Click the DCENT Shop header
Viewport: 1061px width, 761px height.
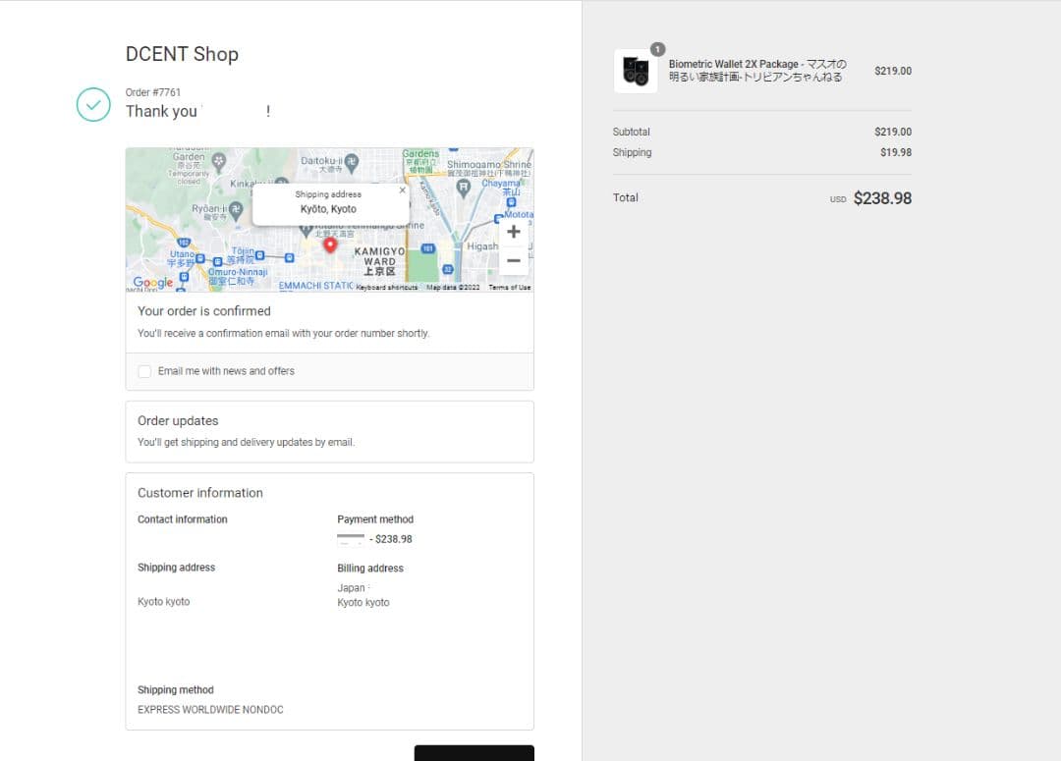(x=182, y=54)
